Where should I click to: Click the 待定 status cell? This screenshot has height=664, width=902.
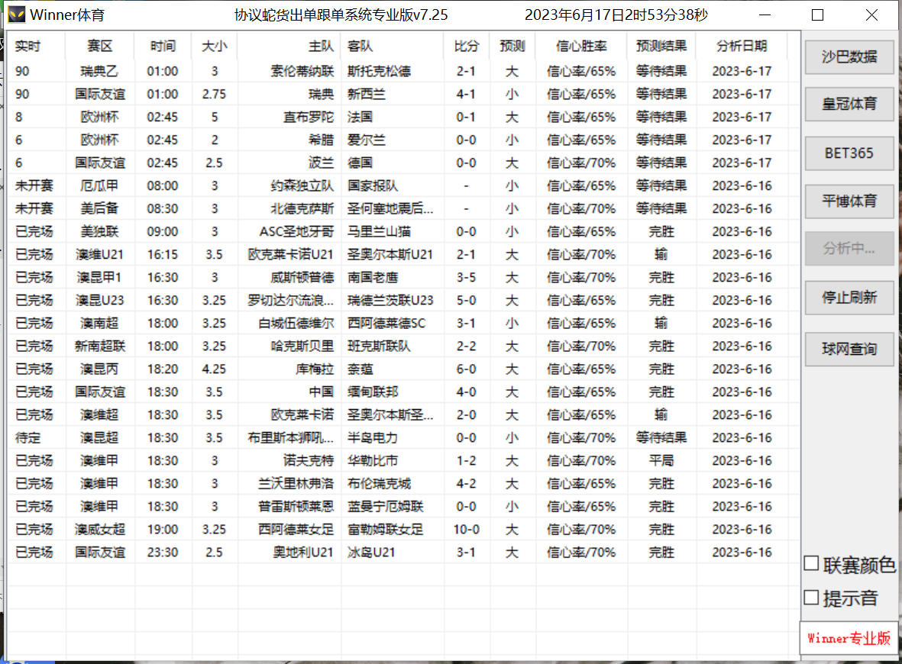[x=27, y=437]
